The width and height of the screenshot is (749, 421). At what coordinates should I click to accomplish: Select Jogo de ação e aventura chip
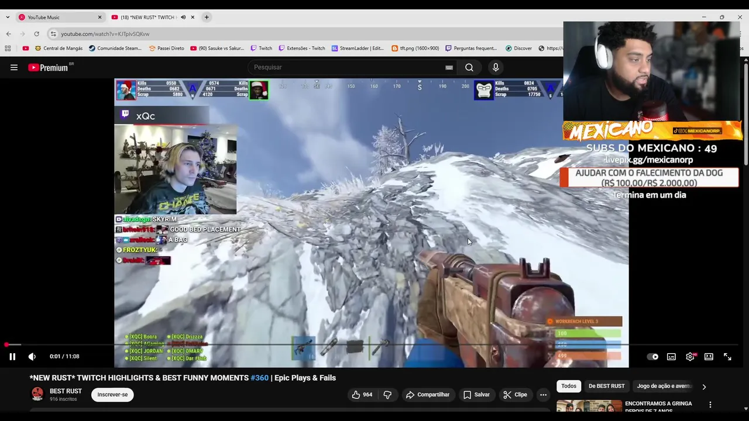(x=664, y=386)
